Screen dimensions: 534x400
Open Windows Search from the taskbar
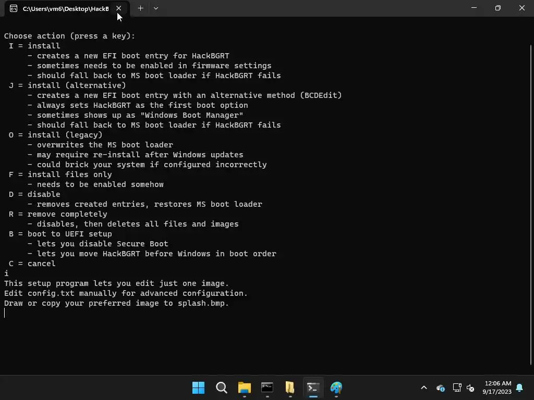click(x=221, y=387)
